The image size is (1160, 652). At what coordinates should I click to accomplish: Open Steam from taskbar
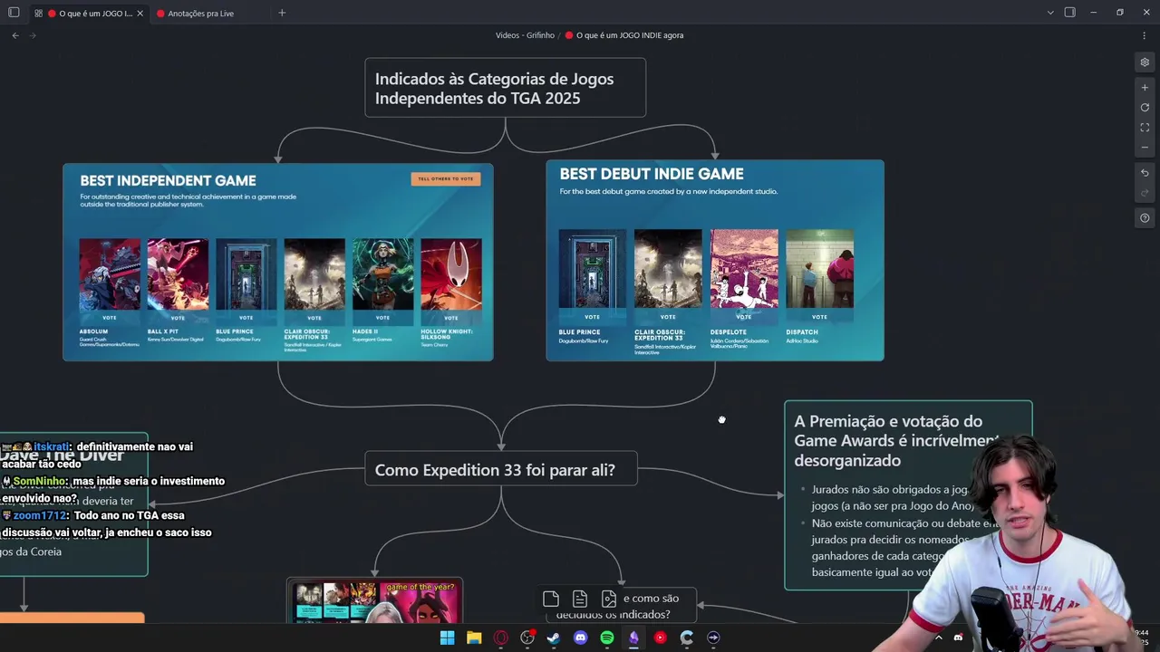pyautogui.click(x=554, y=638)
